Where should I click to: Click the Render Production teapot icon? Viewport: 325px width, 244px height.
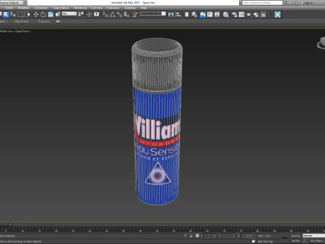tap(248, 15)
